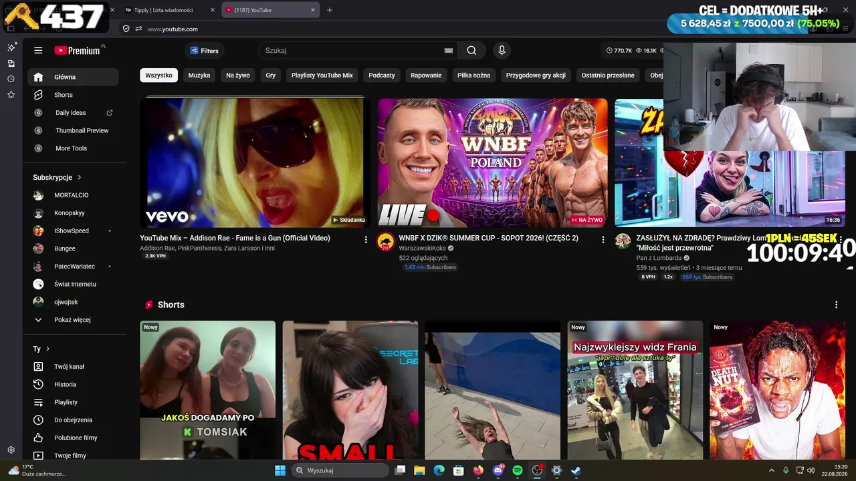
Task: Select the Na żywo filter chip
Action: point(238,75)
